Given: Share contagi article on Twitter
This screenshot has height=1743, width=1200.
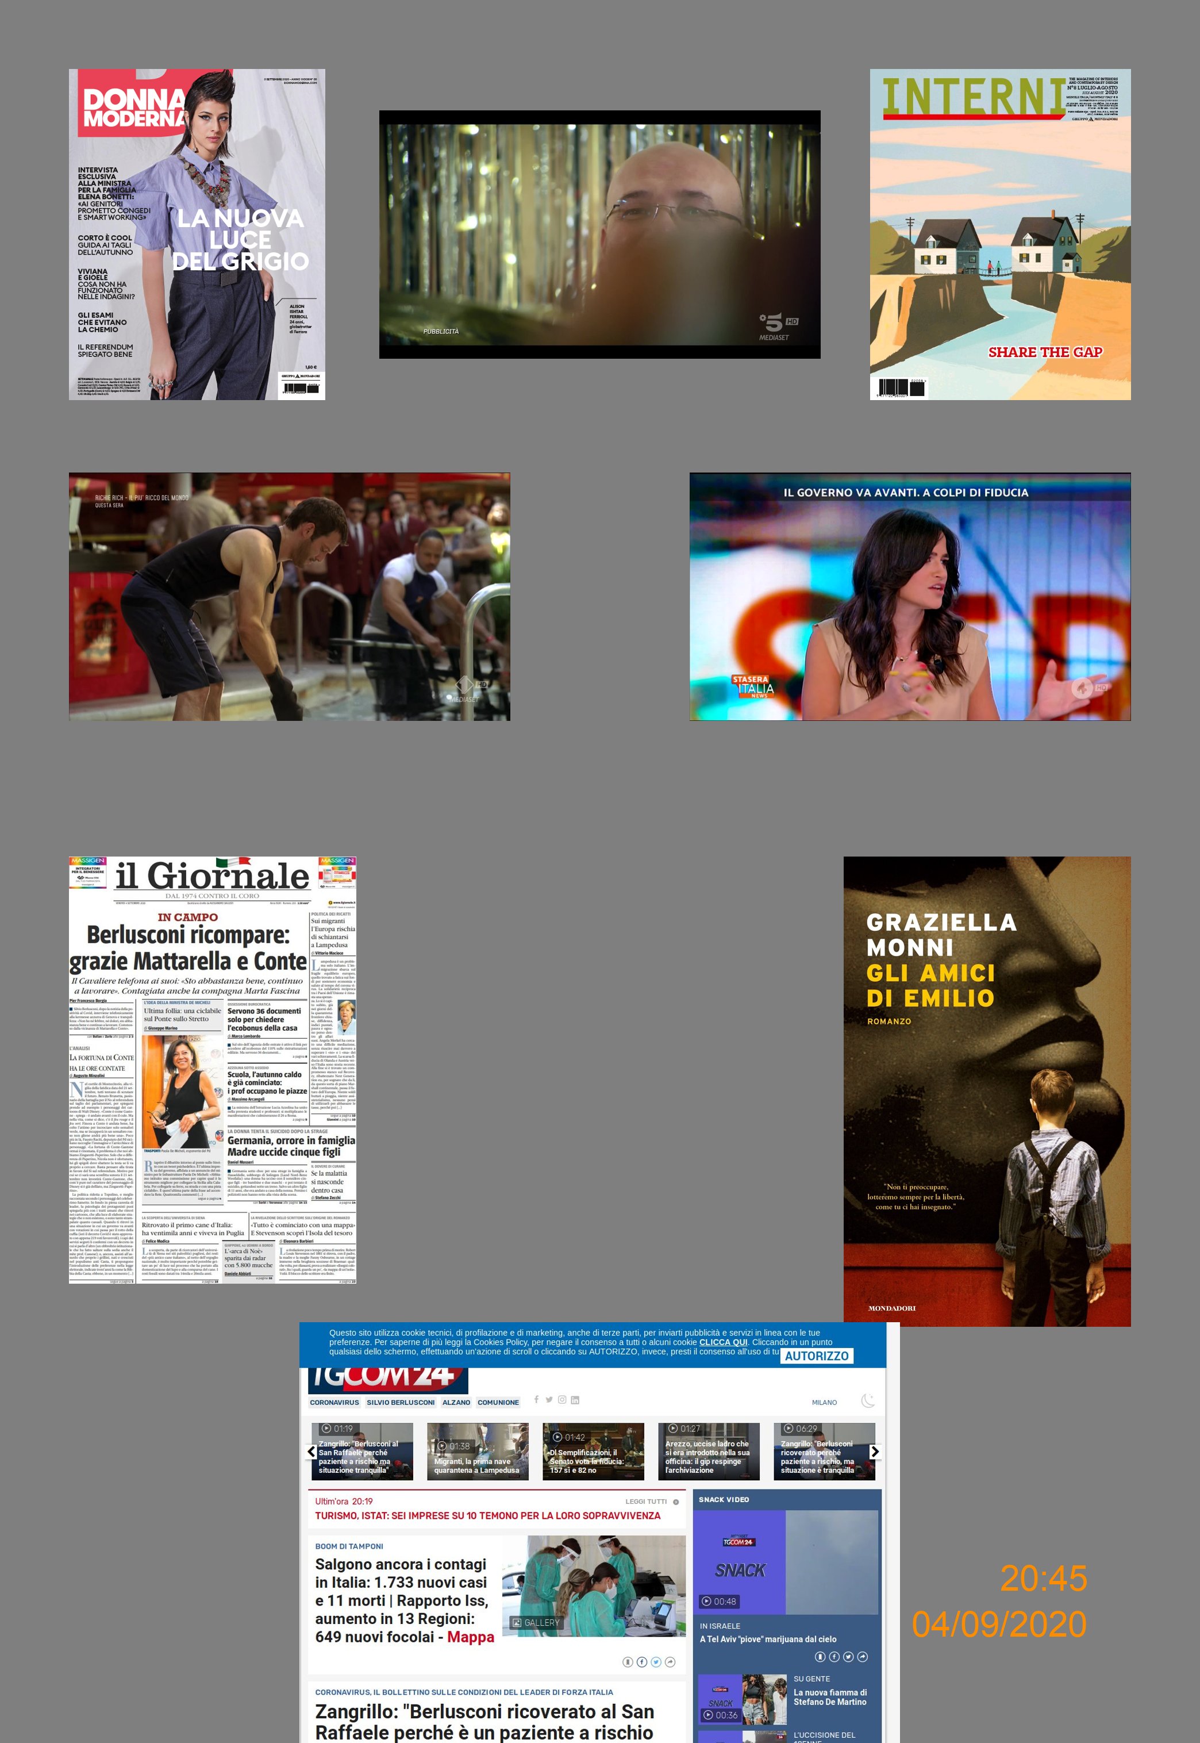Looking at the screenshot, I should [x=656, y=1662].
